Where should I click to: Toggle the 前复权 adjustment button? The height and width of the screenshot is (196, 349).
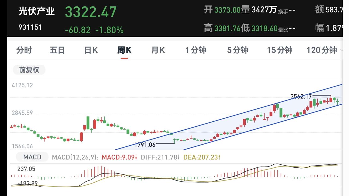pyautogui.click(x=29, y=70)
